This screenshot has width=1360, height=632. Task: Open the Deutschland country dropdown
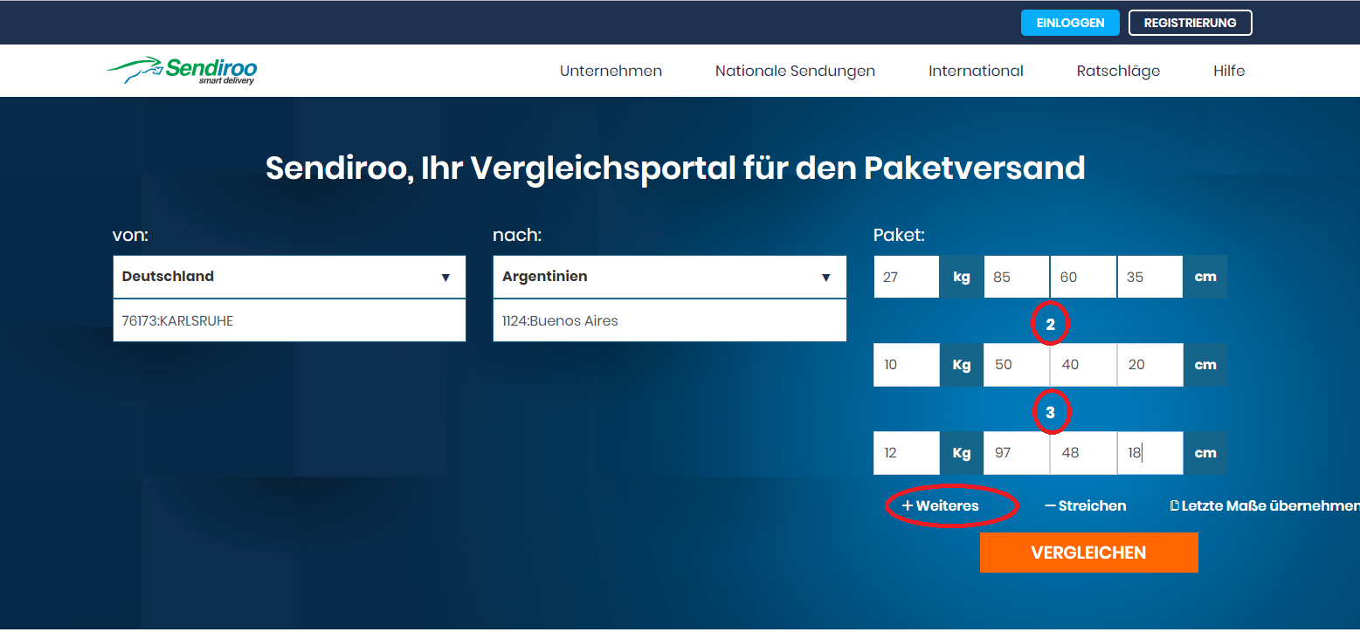[x=289, y=277]
